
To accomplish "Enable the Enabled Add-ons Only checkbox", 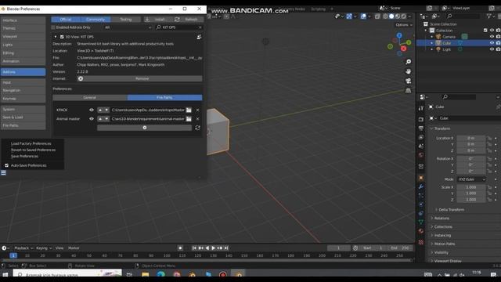I will [53, 27].
